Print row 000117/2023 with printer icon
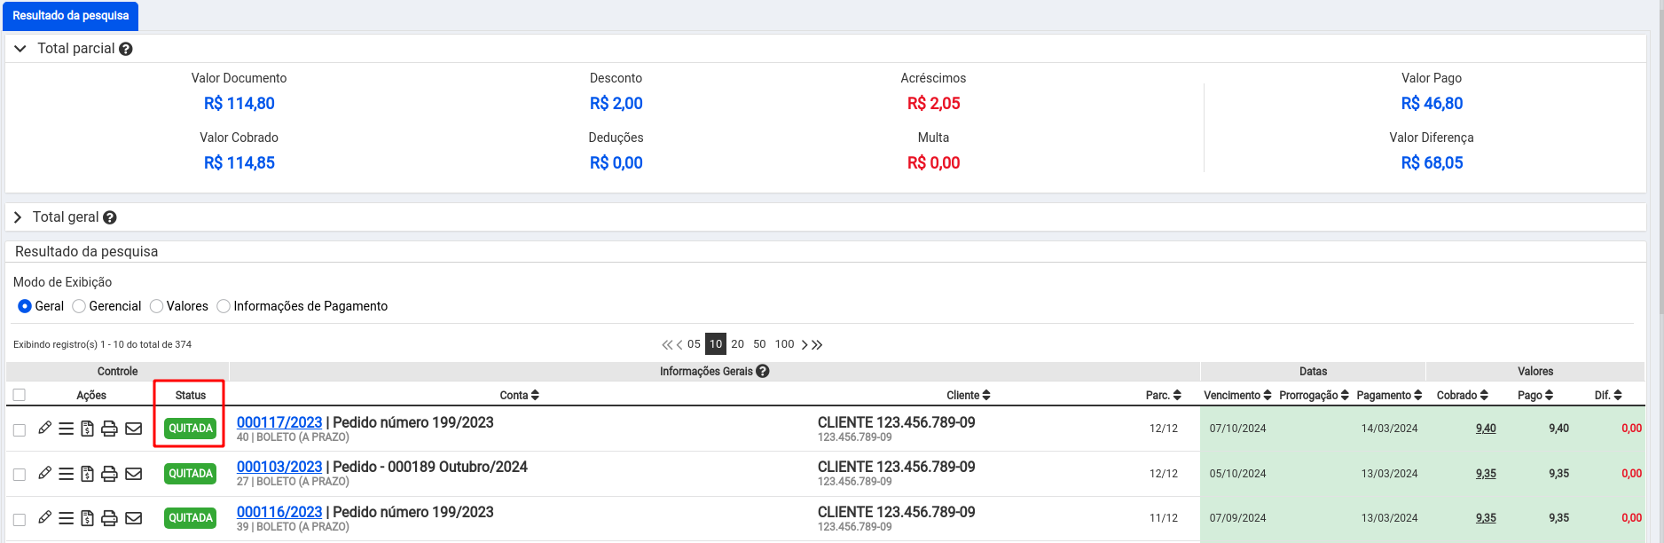Screen dimensions: 1664x543 click(109, 429)
